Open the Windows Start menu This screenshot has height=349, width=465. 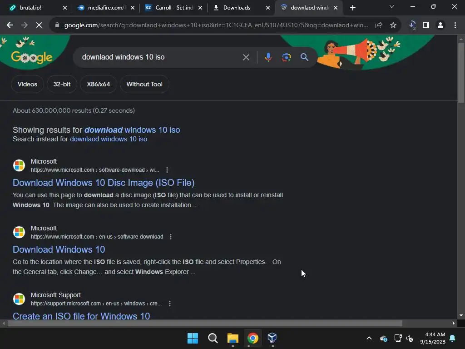193,338
